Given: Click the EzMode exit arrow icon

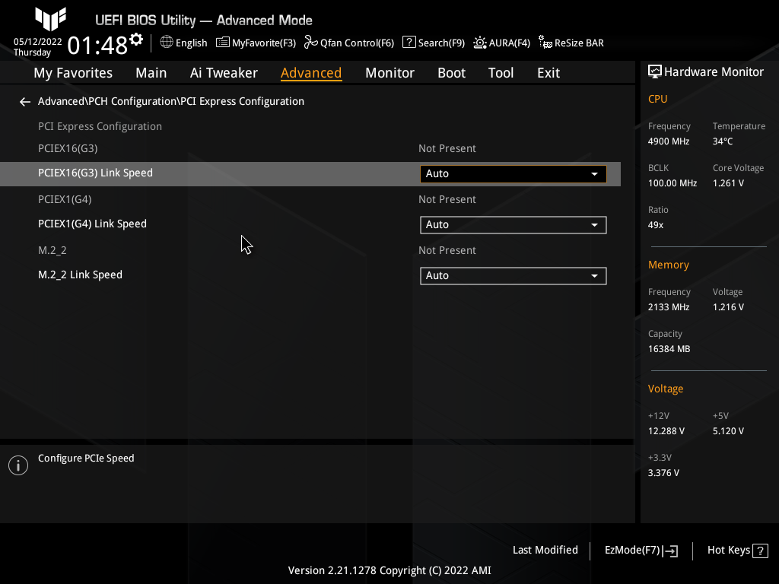Looking at the screenshot, I should (670, 551).
